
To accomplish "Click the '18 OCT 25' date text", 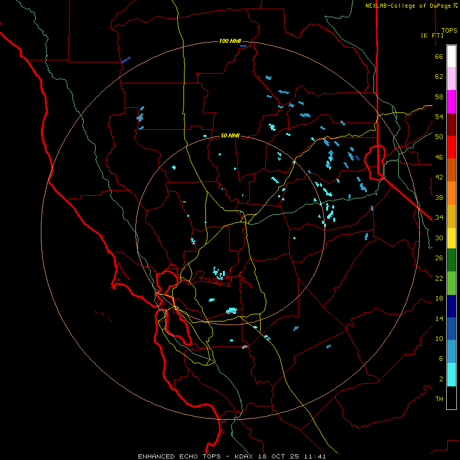I will coord(279,456).
